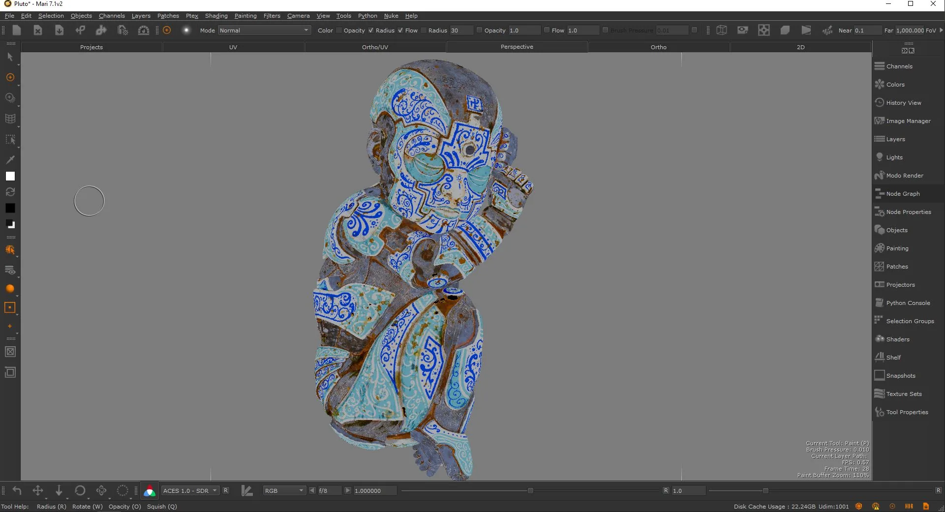Open the Painting menu
Image resolution: width=945 pixels, height=512 pixels.
(245, 16)
